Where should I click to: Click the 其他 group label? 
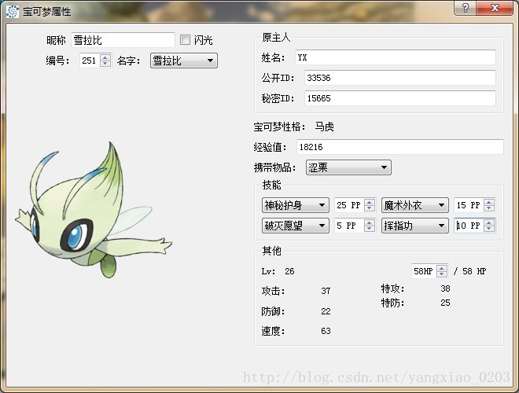pos(271,251)
